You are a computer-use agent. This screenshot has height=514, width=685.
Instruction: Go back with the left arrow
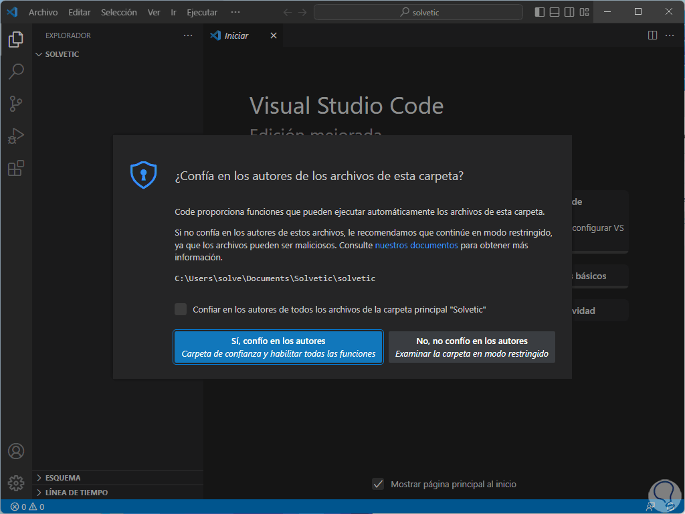click(288, 12)
